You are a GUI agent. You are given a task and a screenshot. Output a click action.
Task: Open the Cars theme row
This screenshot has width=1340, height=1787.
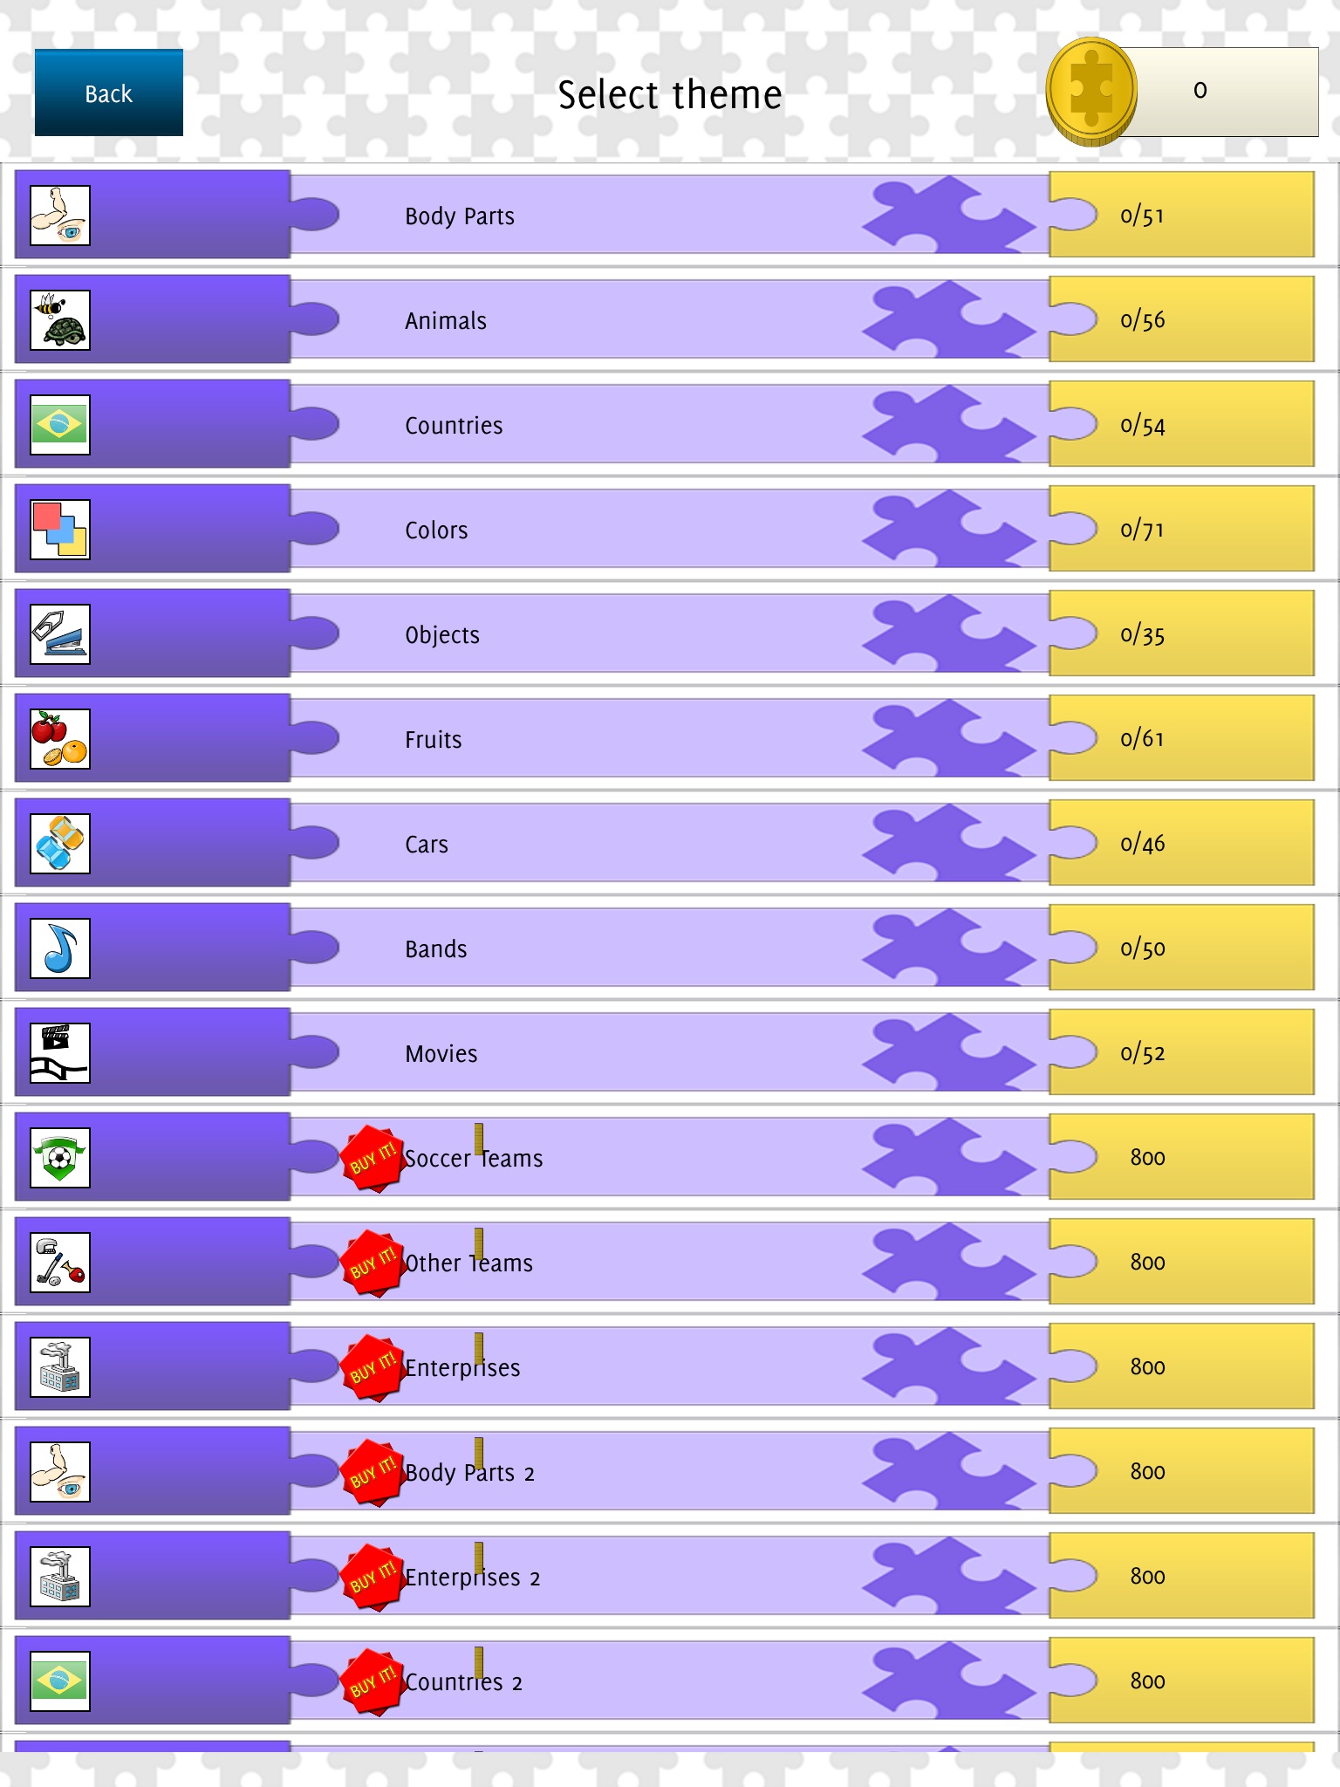point(427,844)
